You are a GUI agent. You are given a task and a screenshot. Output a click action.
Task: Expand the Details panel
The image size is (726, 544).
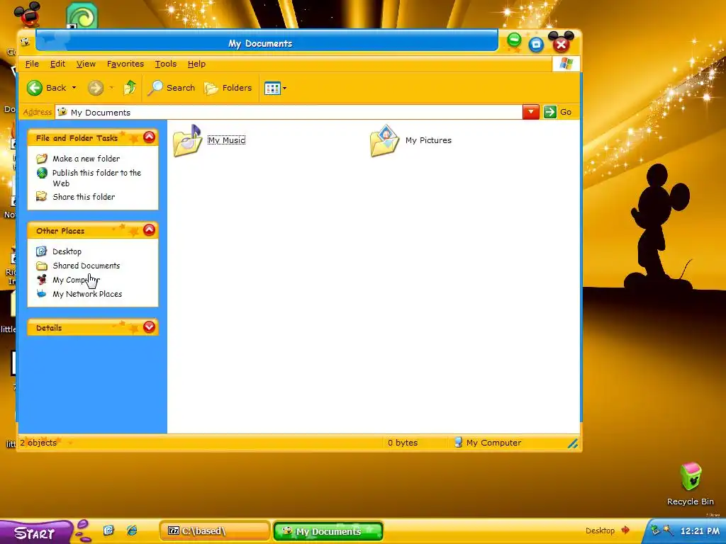pos(149,327)
